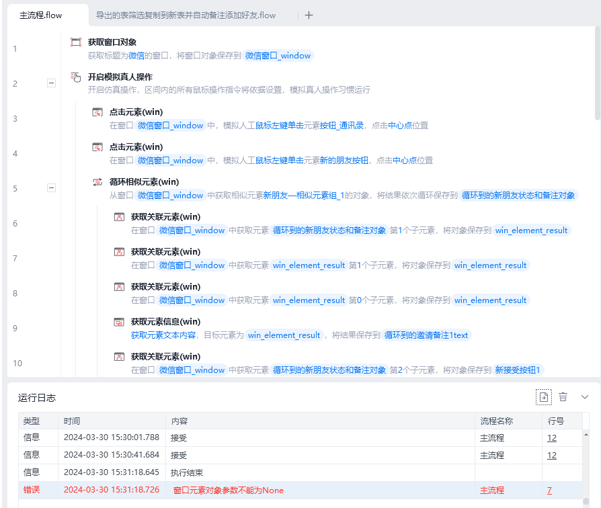Add a new flow tab with the plus icon
Image resolution: width=601 pixels, height=508 pixels.
[309, 15]
